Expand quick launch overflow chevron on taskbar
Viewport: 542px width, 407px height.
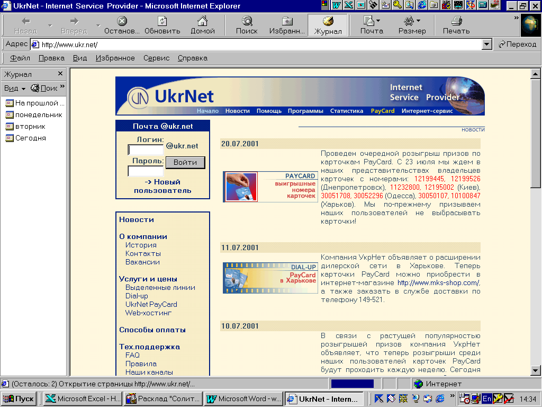coord(452,395)
